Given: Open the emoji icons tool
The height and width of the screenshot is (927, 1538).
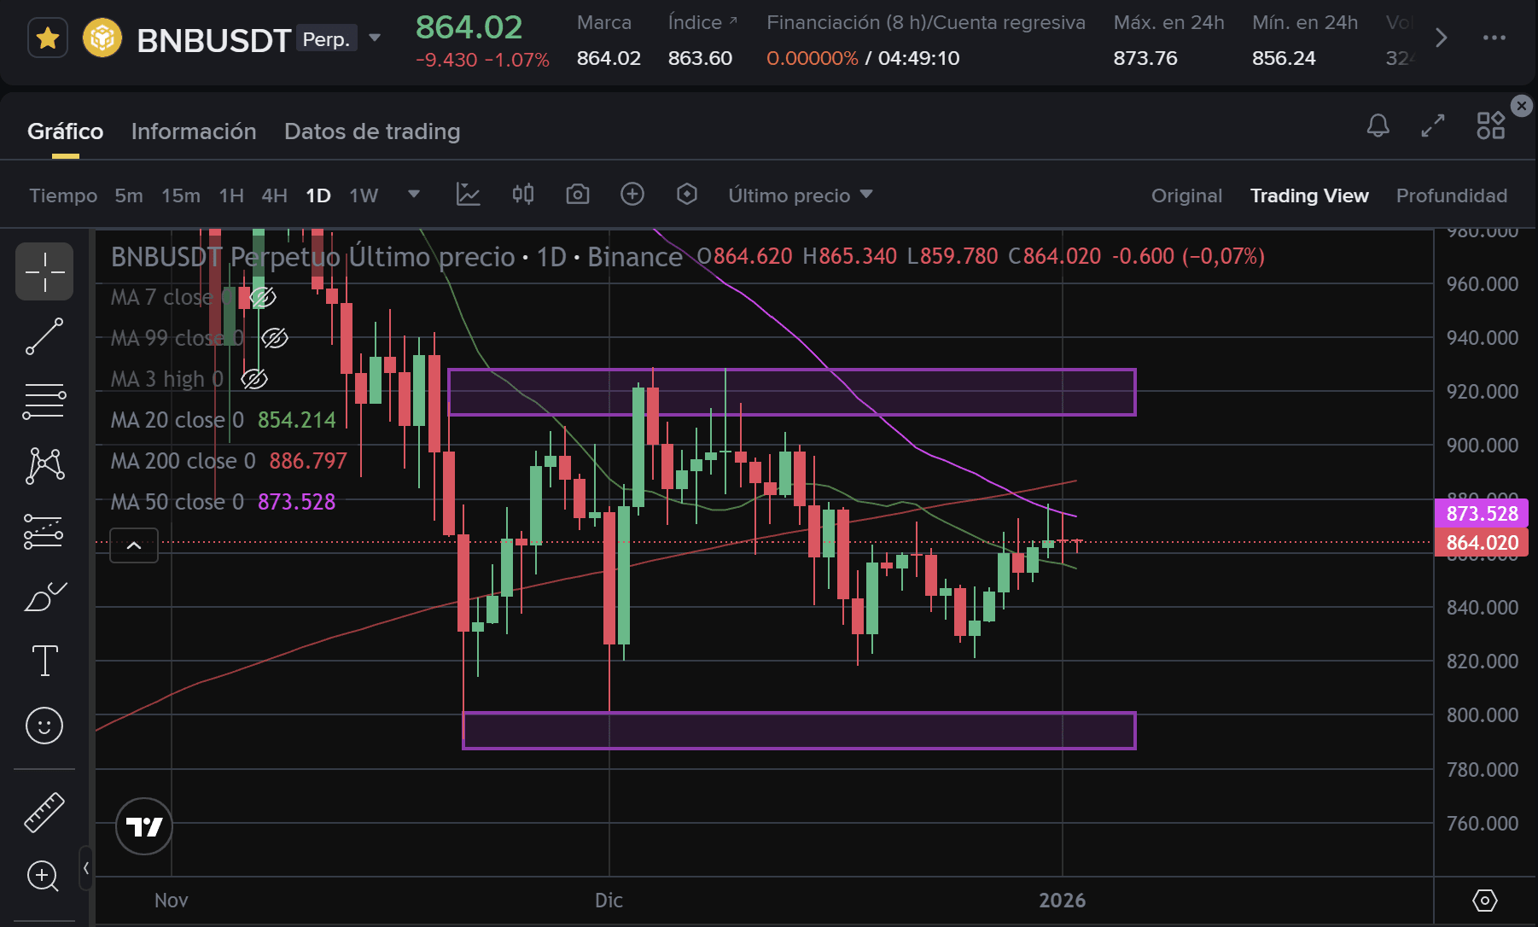Looking at the screenshot, I should click(x=44, y=726).
